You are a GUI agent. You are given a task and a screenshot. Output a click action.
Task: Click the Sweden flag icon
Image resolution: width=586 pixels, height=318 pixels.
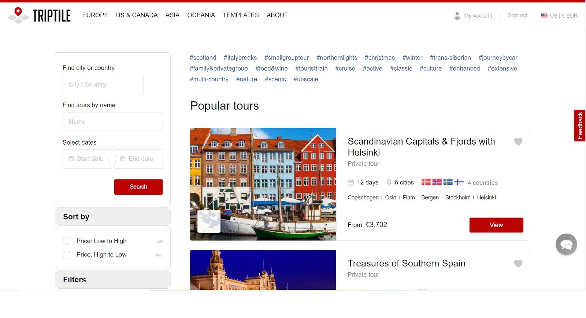point(448,182)
